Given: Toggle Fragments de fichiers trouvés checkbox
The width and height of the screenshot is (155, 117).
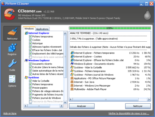Looking at the screenshot, I should (30, 95).
